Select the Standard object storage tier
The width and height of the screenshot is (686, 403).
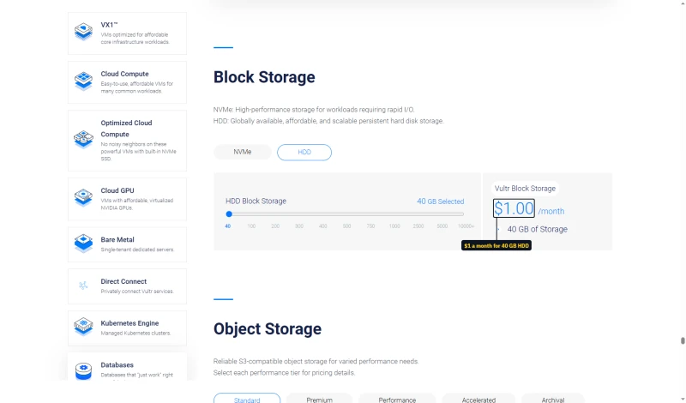coord(247,399)
